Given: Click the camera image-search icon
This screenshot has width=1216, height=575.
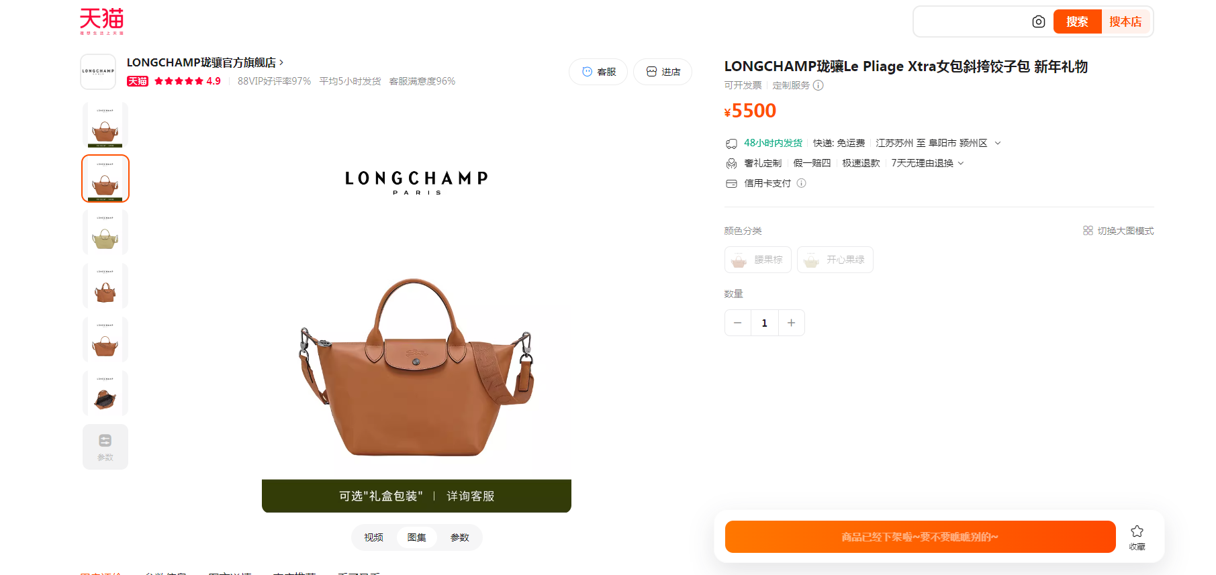Looking at the screenshot, I should tap(1038, 21).
